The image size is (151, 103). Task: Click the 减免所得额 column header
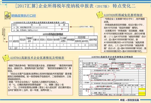pos(93,40)
